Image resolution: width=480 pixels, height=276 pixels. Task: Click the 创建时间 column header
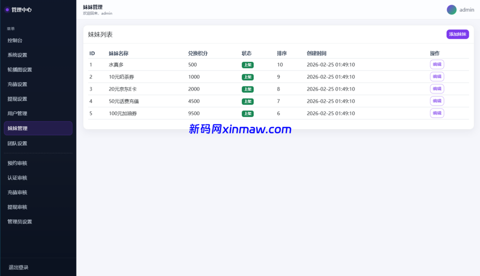(316, 54)
